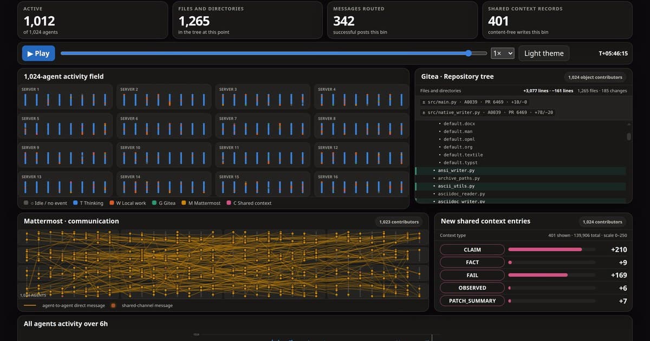Image resolution: width=650 pixels, height=341 pixels.
Task: Start playback with the Play button
Action: click(38, 53)
